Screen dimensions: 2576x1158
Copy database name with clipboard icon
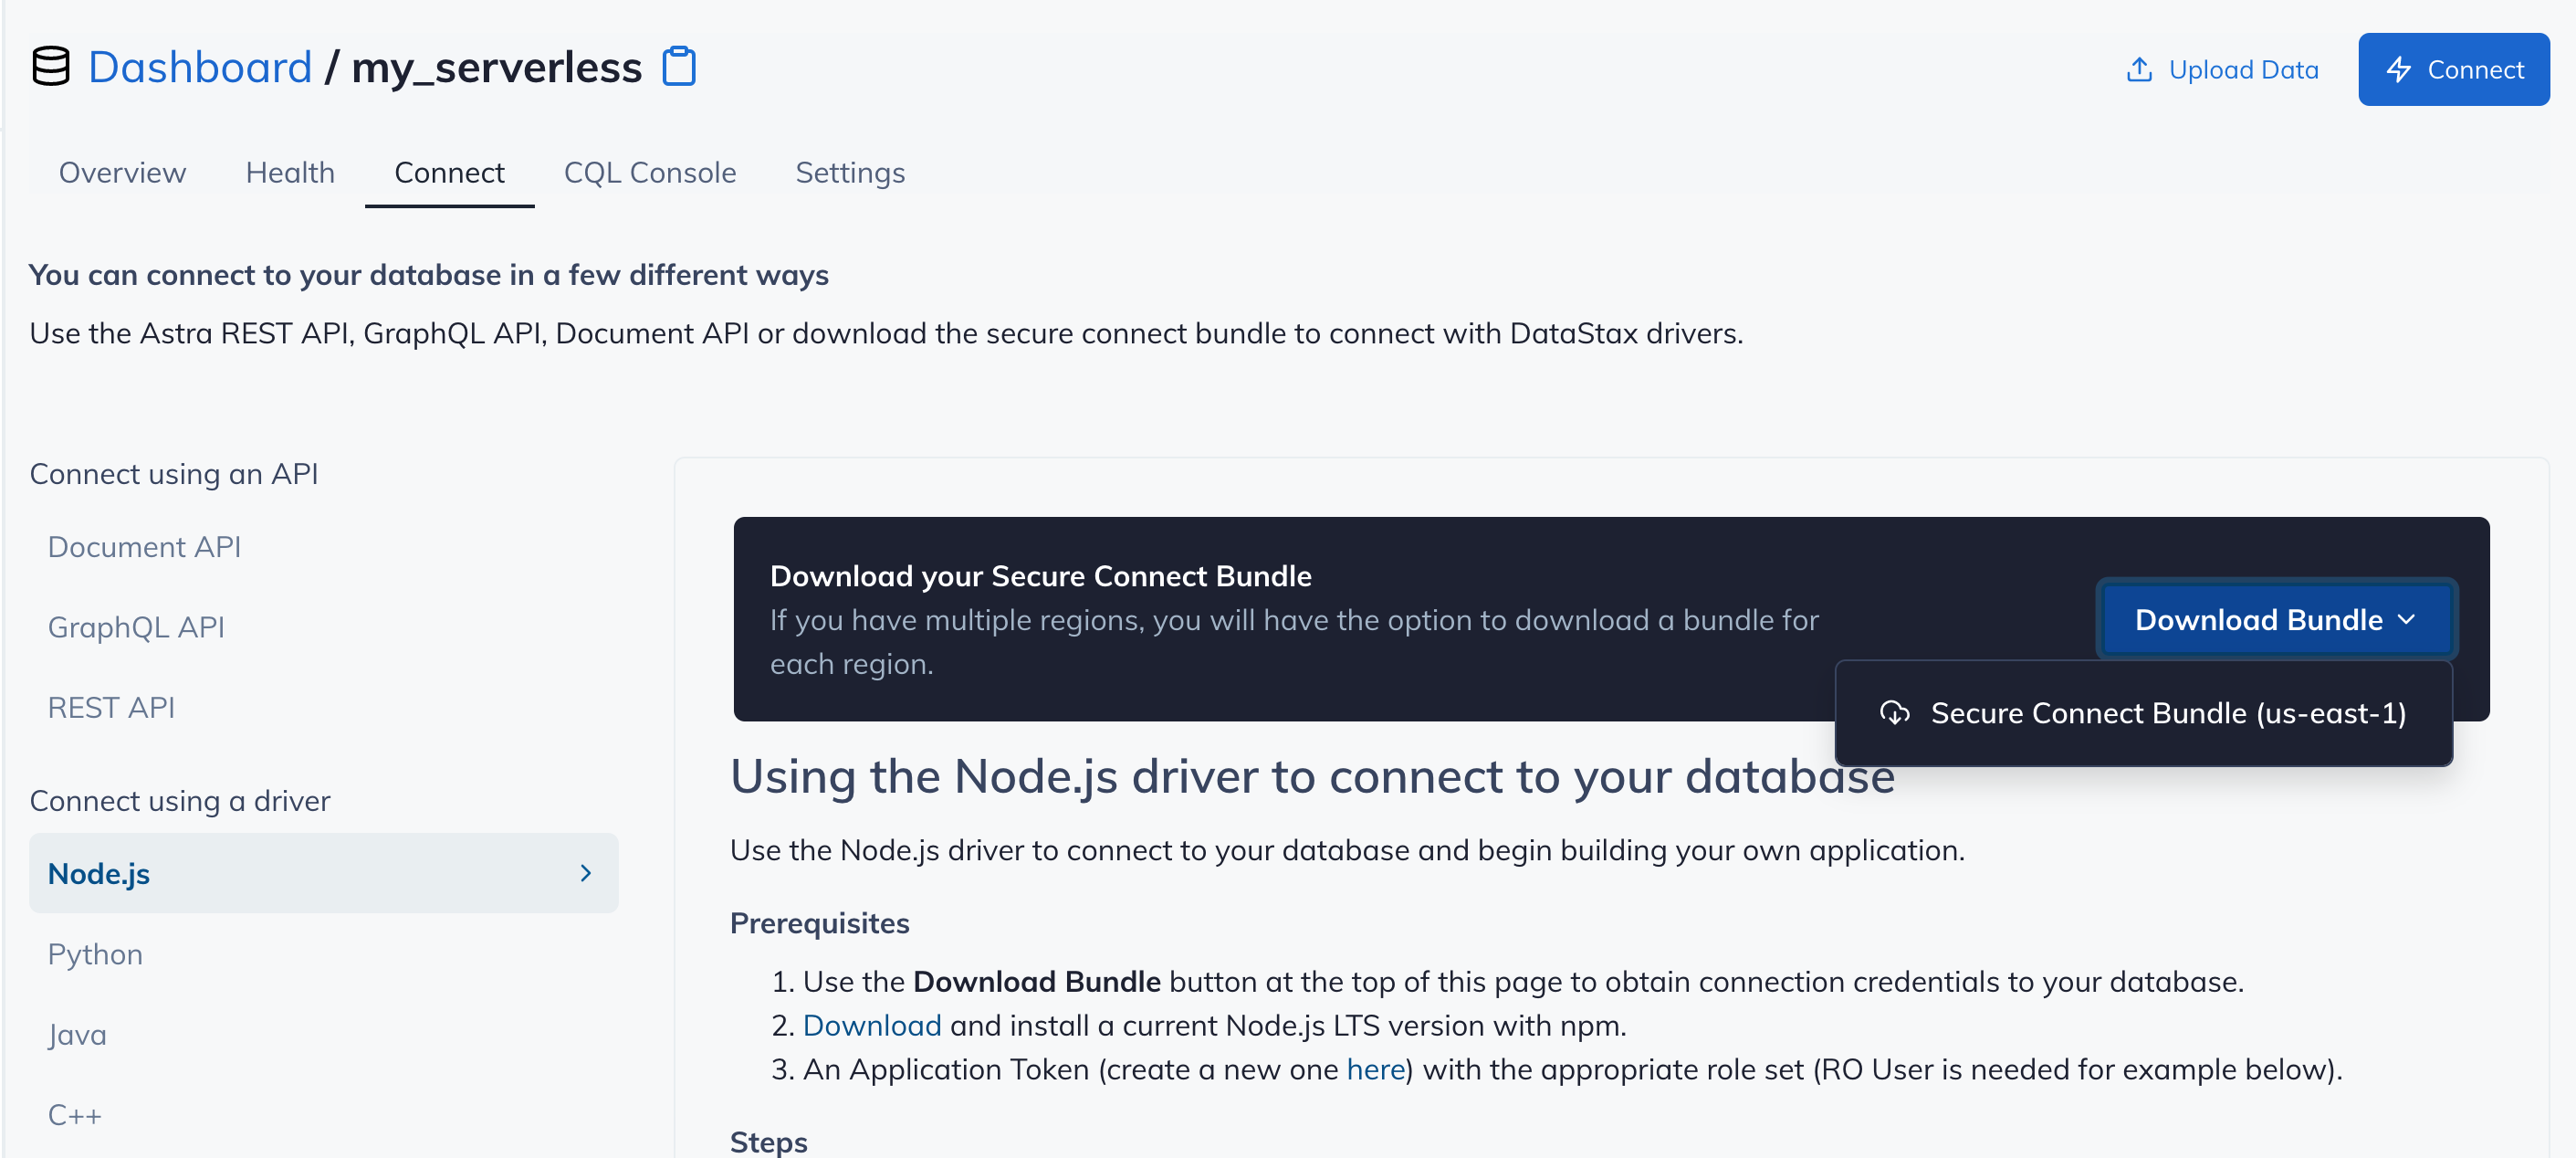click(x=679, y=67)
